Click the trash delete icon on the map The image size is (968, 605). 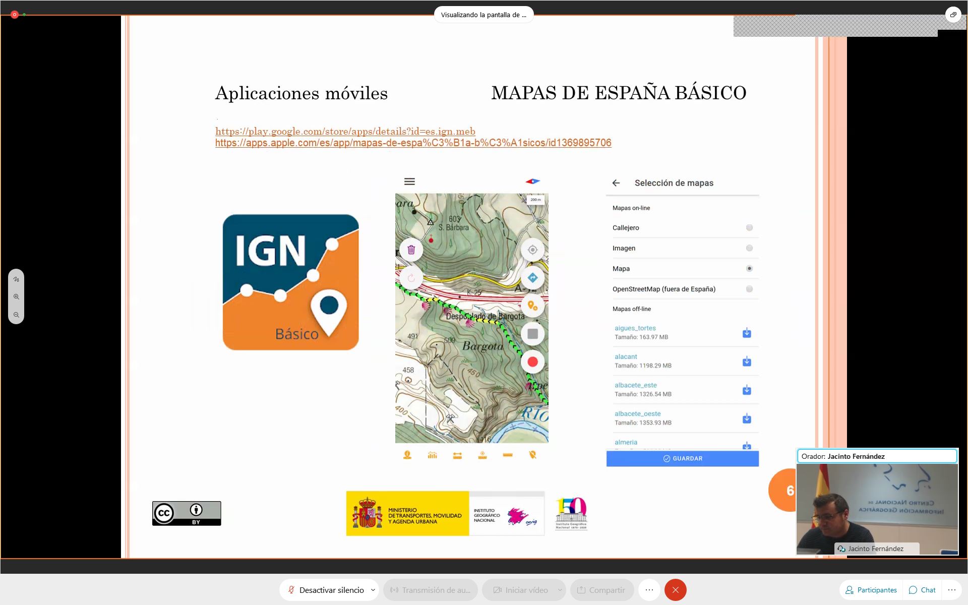click(411, 250)
